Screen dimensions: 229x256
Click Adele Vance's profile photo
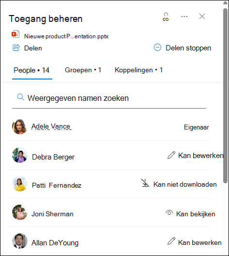[19, 127]
